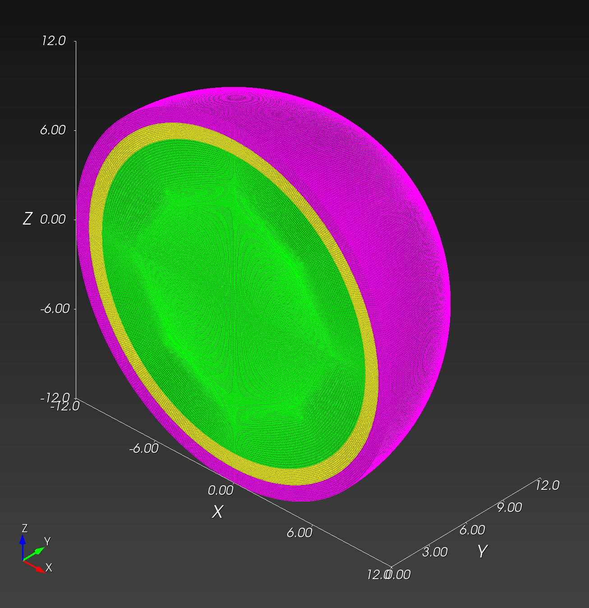
Task: Click the 6.00 tick label on X axis
Action: 299,533
